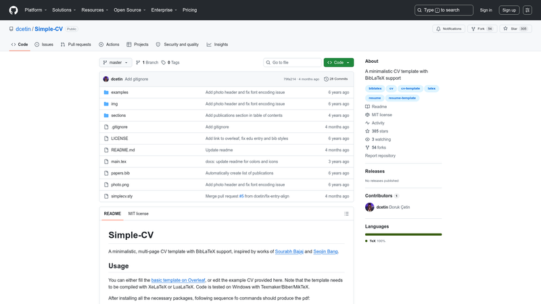
Task: Open the appearance settings icon in header
Action: [527, 10]
